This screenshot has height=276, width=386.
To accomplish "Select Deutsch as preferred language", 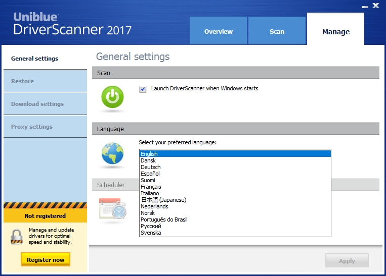I will pyautogui.click(x=235, y=167).
